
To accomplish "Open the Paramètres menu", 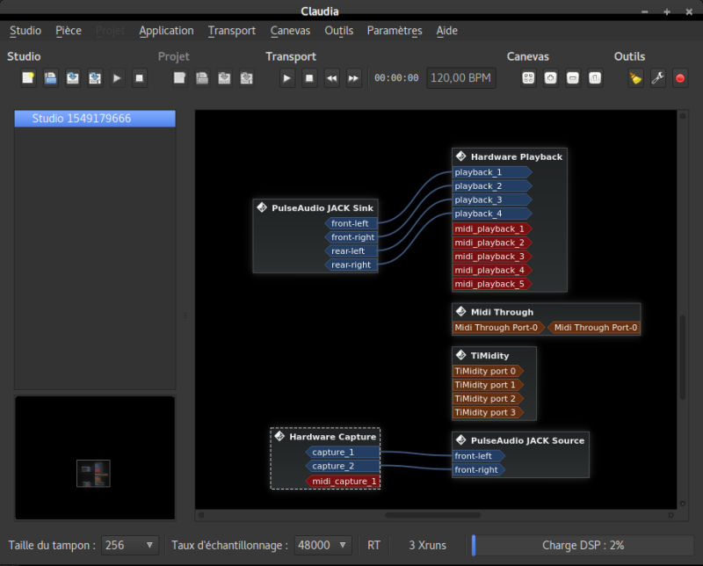I will point(395,31).
